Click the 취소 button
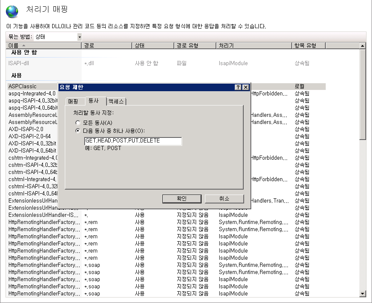The image size is (372, 303). pyautogui.click(x=224, y=199)
